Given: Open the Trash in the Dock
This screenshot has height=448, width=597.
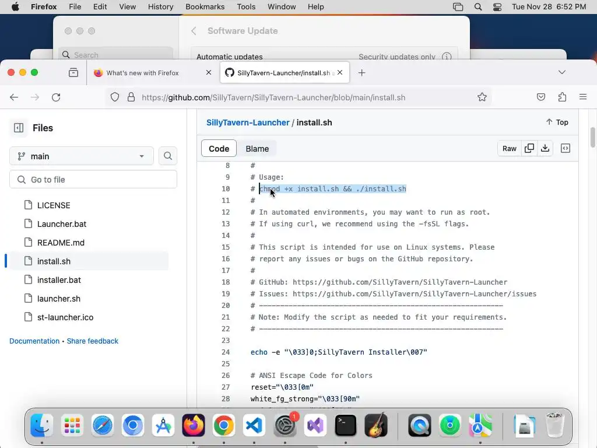Looking at the screenshot, I should tap(555, 425).
